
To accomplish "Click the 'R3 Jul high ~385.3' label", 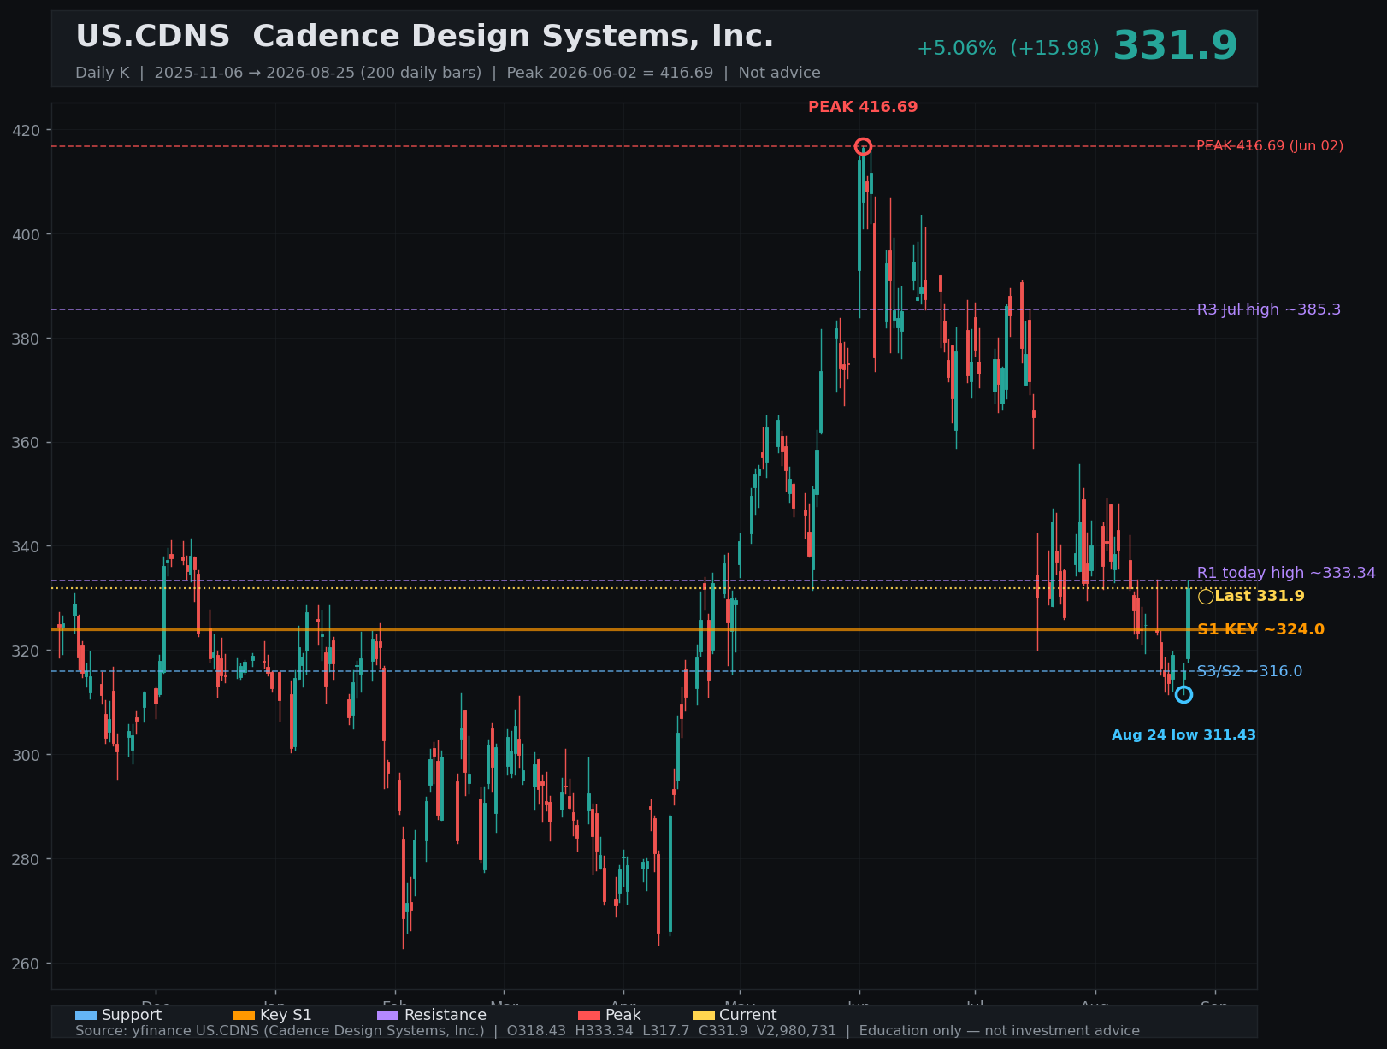I will point(1269,309).
